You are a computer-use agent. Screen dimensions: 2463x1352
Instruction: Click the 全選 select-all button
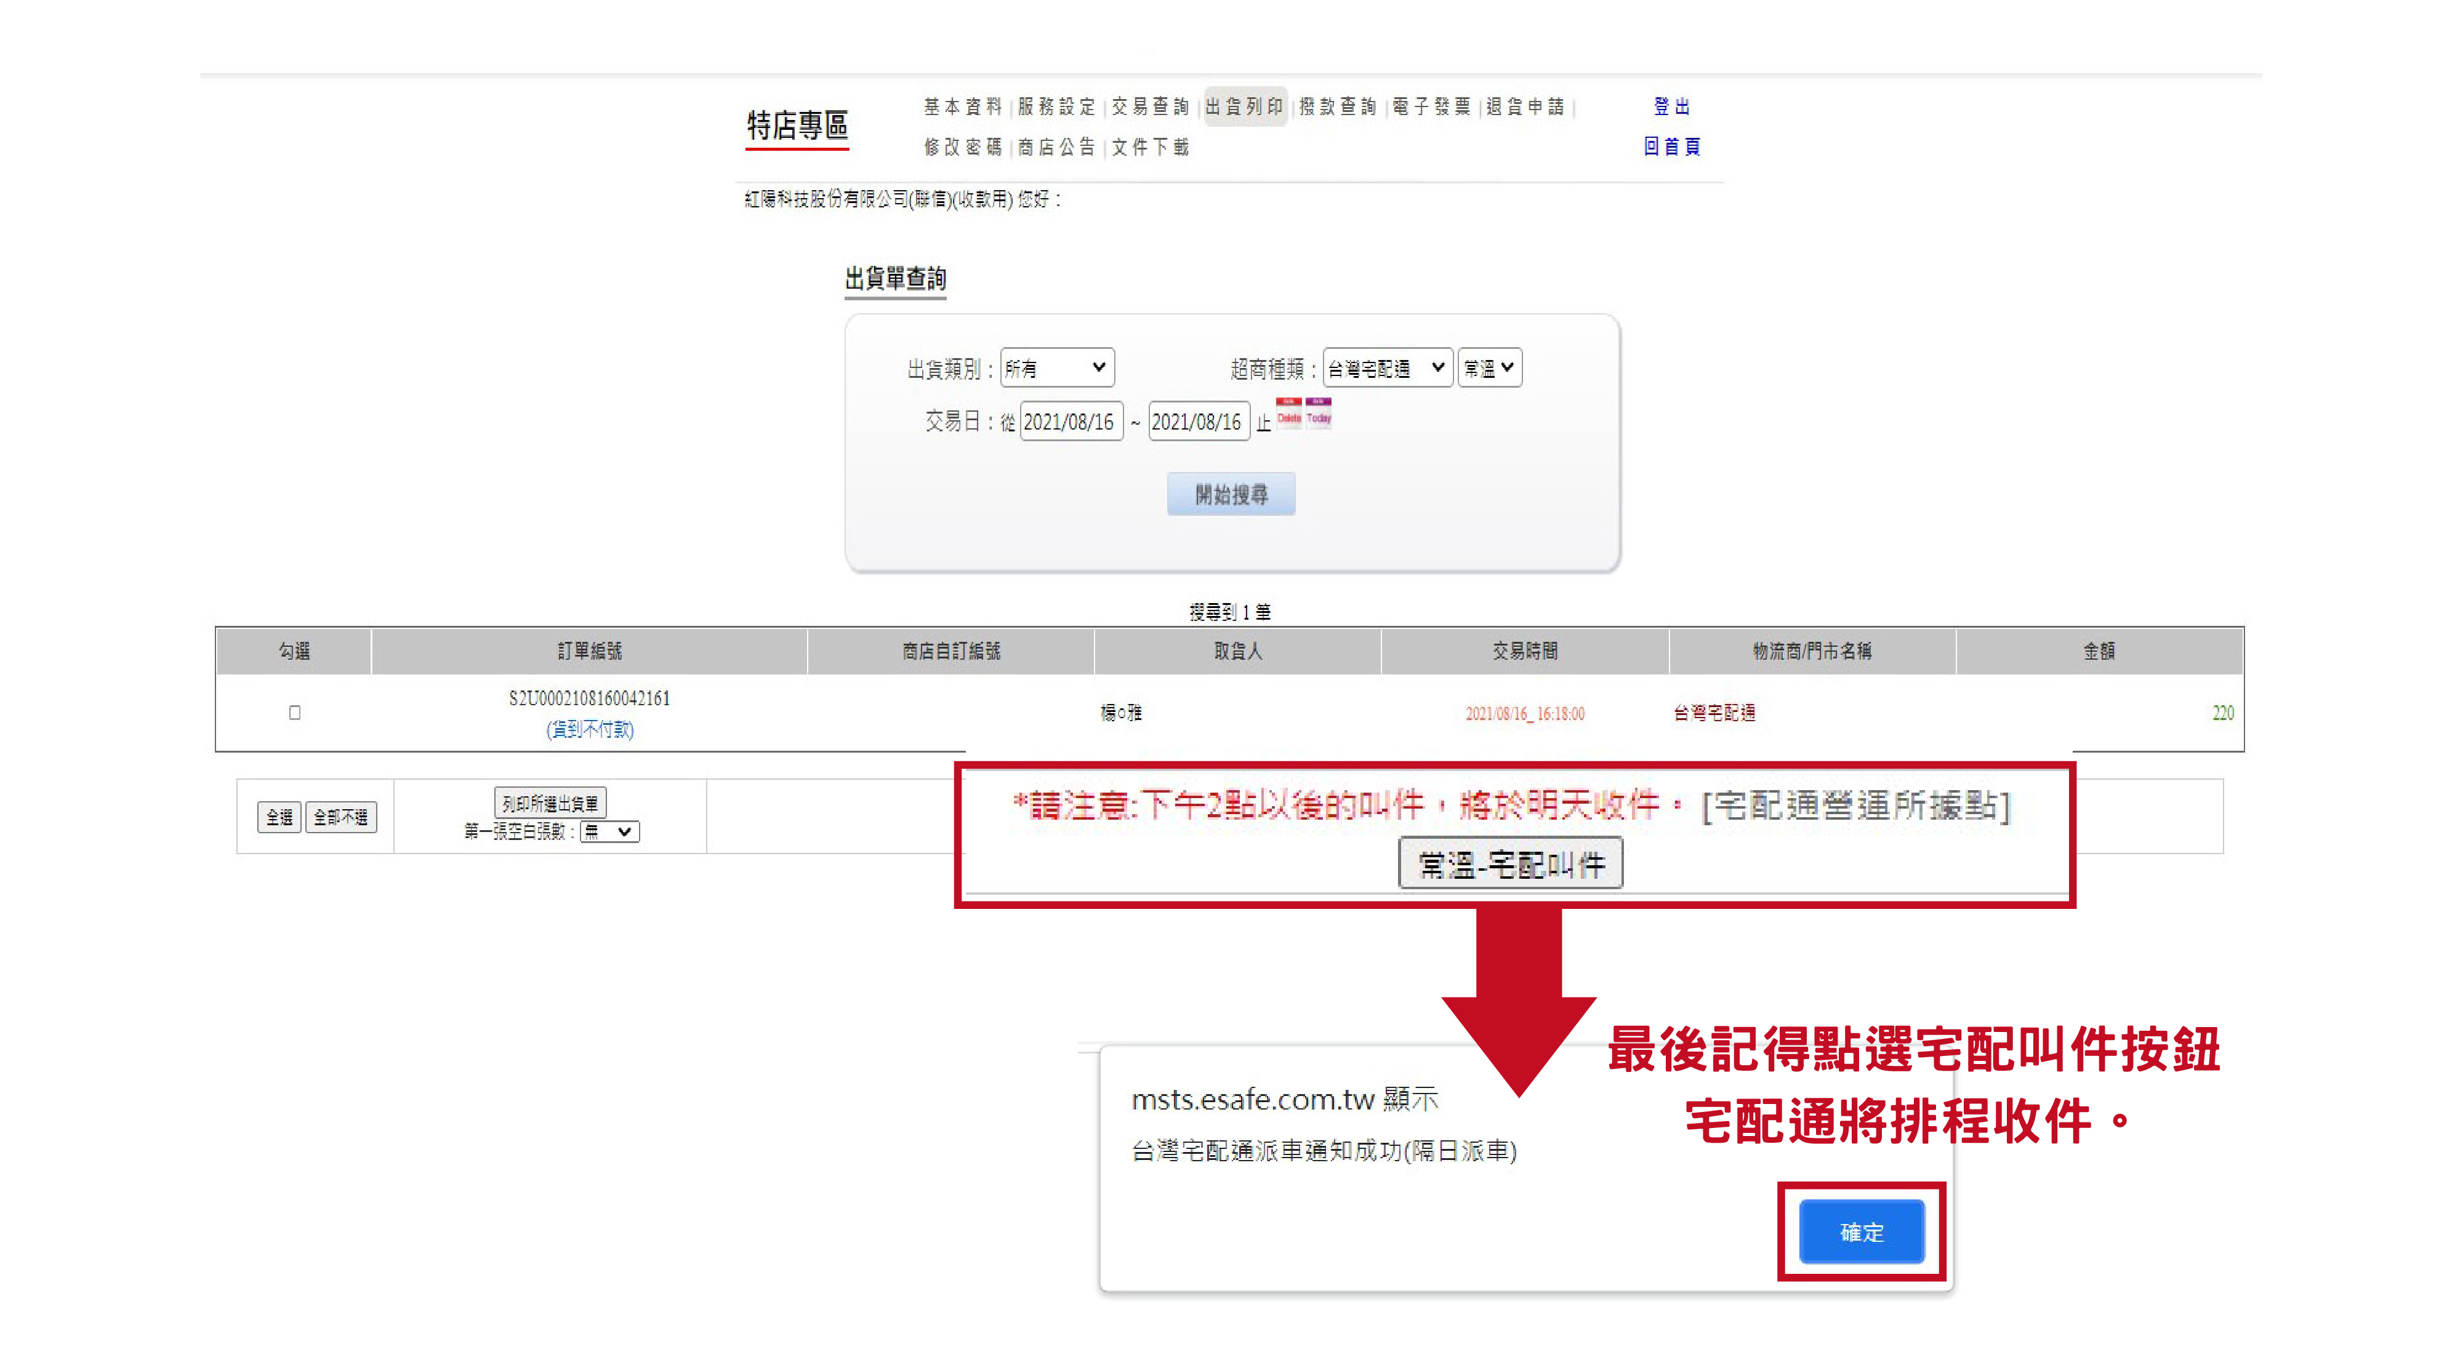278,817
